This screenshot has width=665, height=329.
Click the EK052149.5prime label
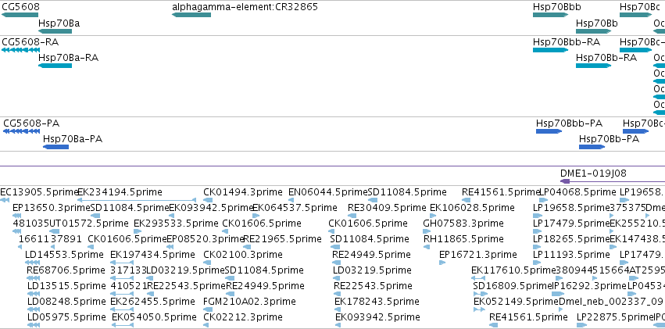[x=517, y=302]
